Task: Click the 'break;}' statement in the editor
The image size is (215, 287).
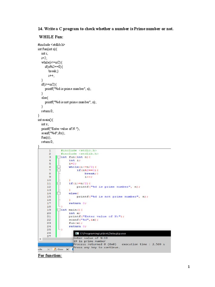Action: pyautogui.click(x=92, y=173)
